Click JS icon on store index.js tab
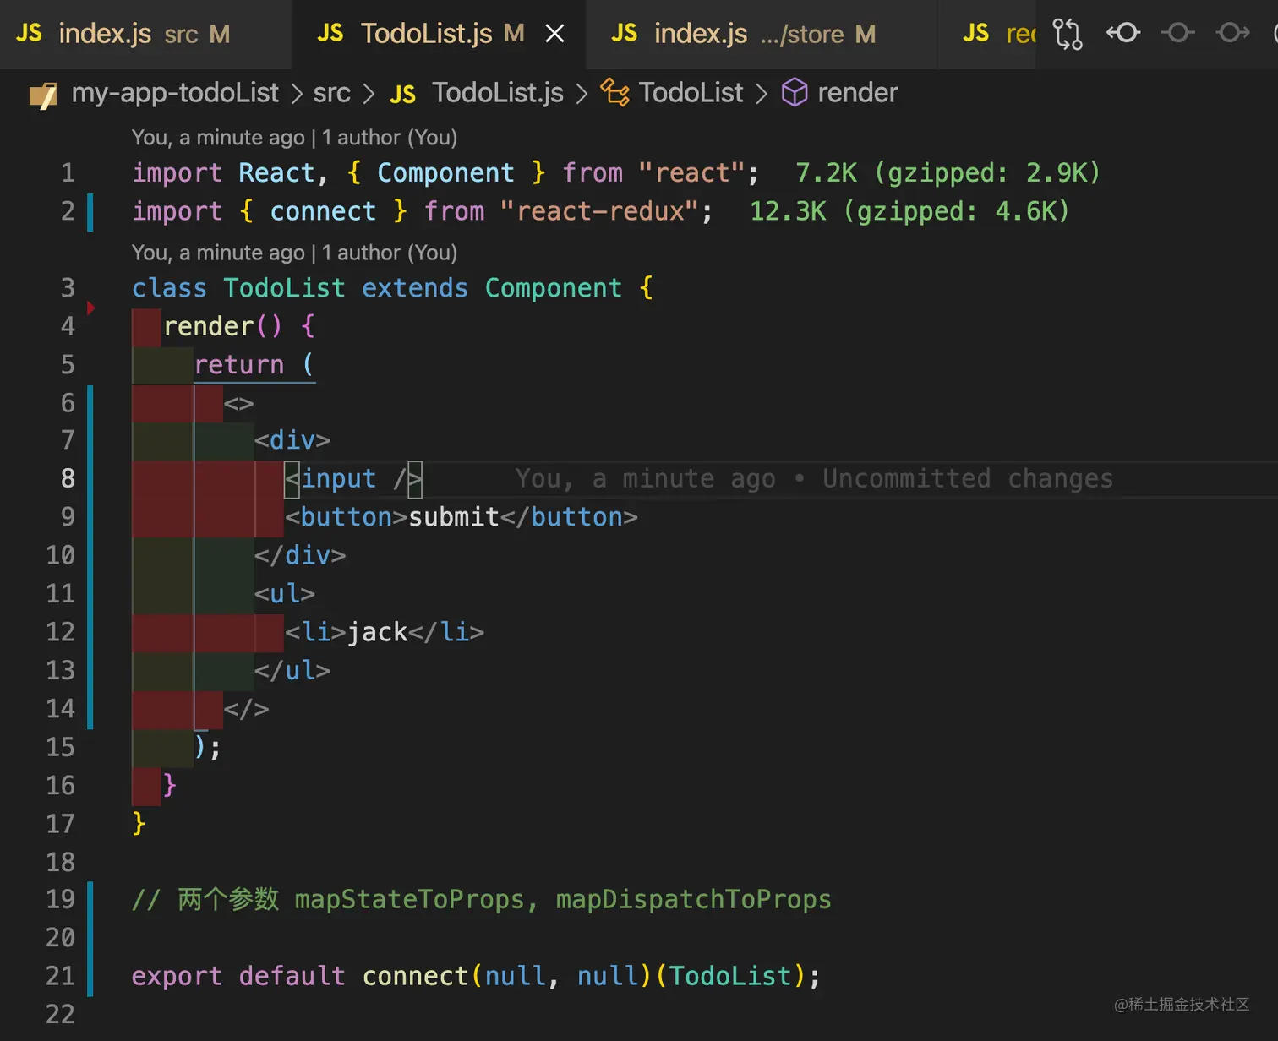The width and height of the screenshot is (1278, 1041). pos(624,33)
